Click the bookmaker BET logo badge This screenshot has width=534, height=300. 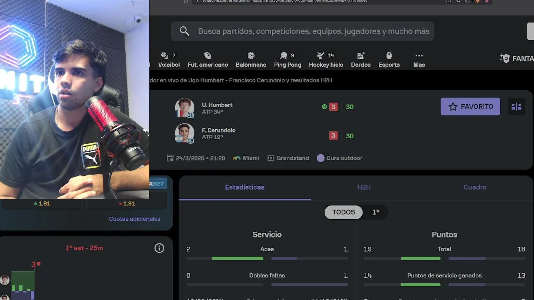coord(158,184)
